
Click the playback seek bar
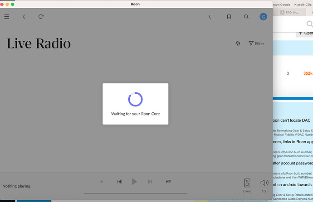tap(135, 193)
